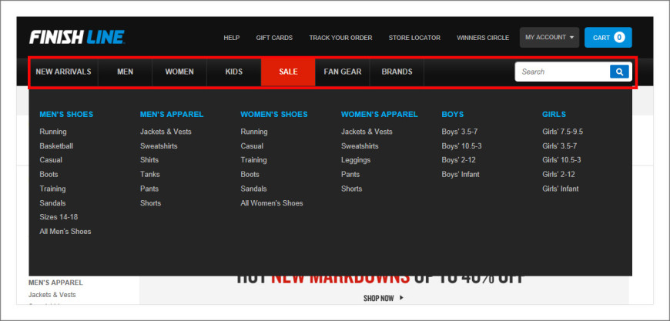Choose Sweatshirts under Men's Apparel

click(x=159, y=146)
